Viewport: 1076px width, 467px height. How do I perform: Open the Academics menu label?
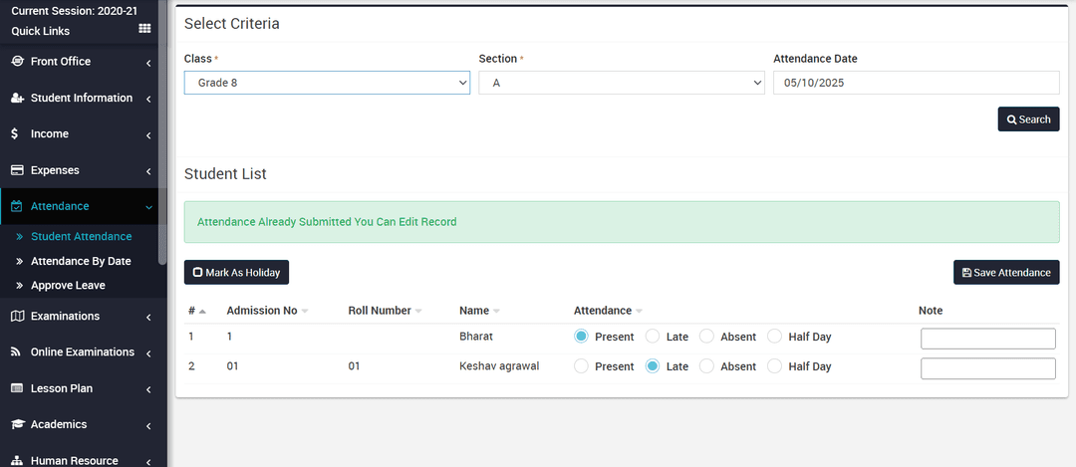pos(59,424)
